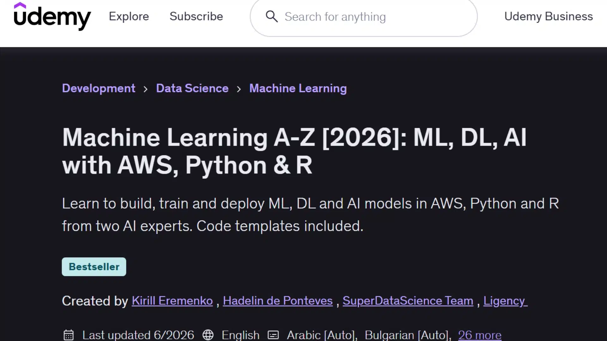
Task: Click the globe language icon
Action: [208, 335]
